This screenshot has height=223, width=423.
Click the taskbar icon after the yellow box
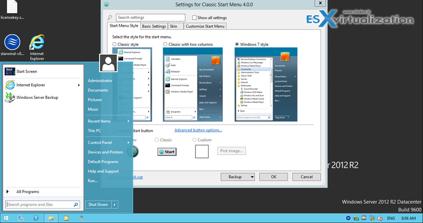pyautogui.click(x=81, y=218)
